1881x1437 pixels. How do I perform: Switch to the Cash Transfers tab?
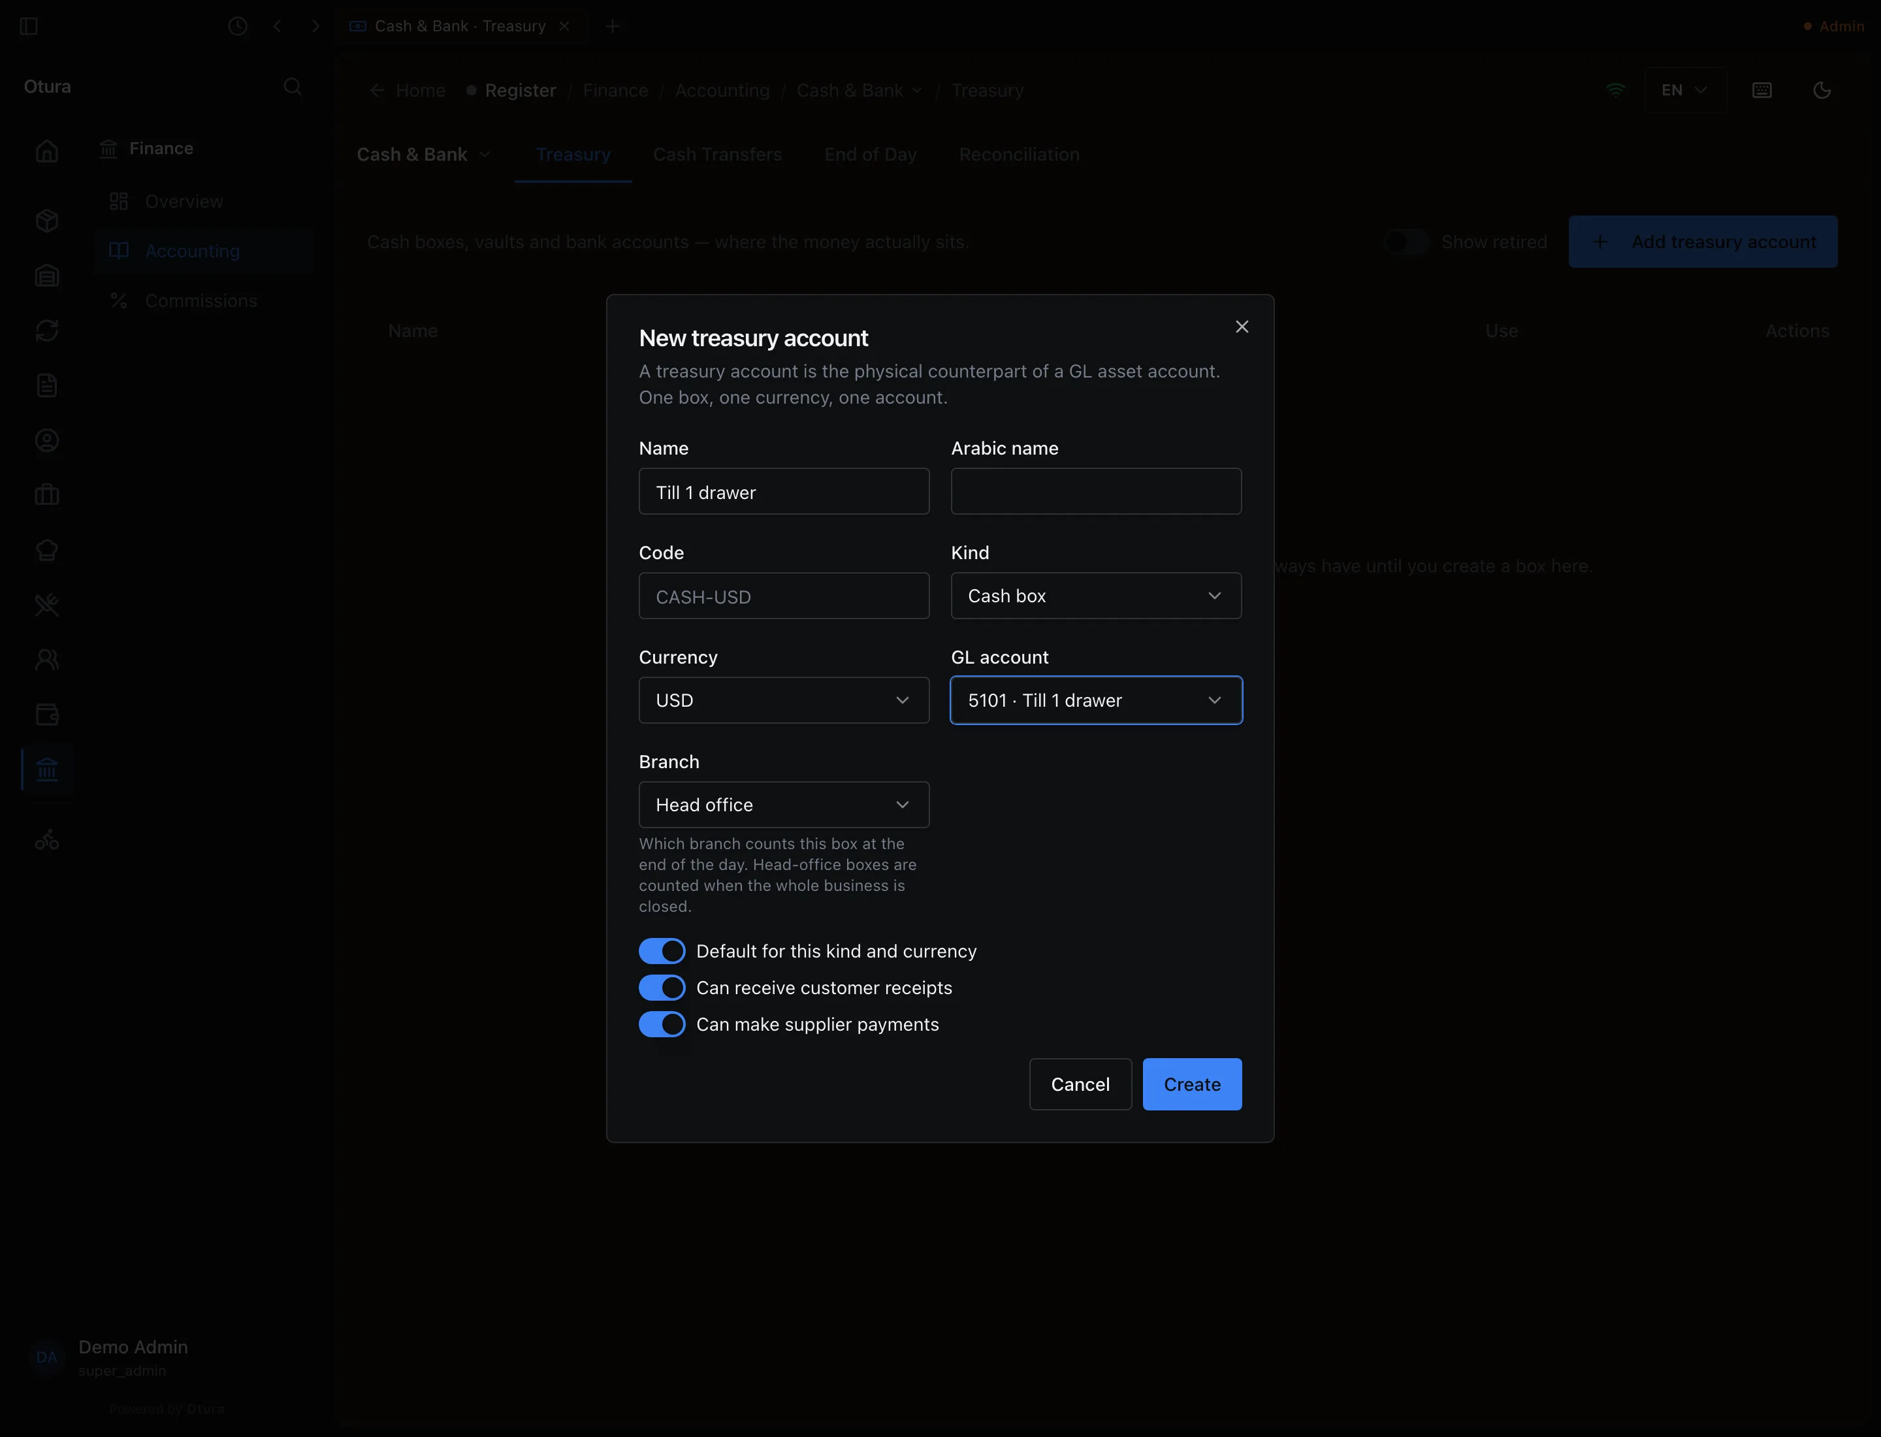[x=718, y=155]
